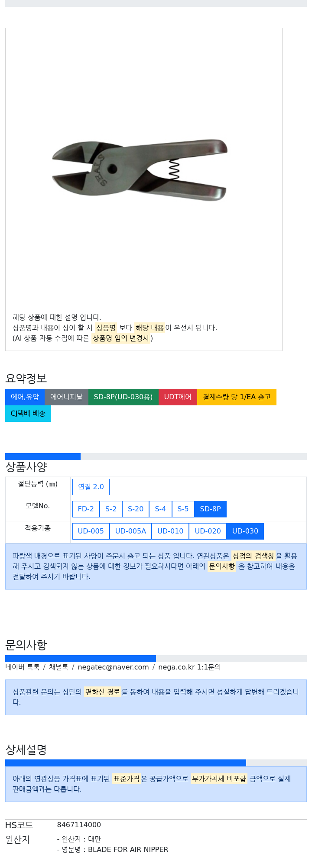312x855 pixels.
Task: Click the 에어니퍼날 gray tag
Action: pos(66,397)
